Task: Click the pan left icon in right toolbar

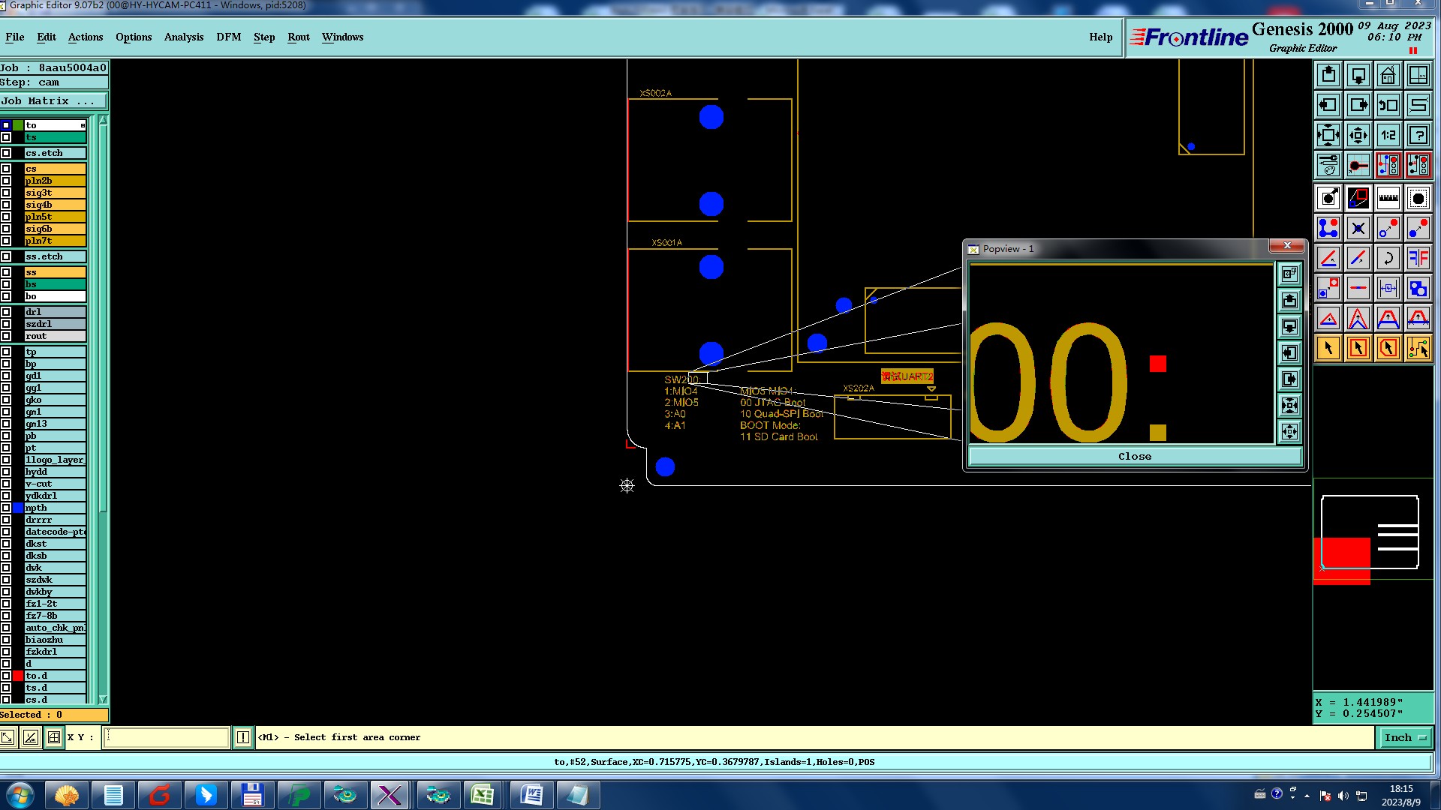Action: (x=1328, y=105)
